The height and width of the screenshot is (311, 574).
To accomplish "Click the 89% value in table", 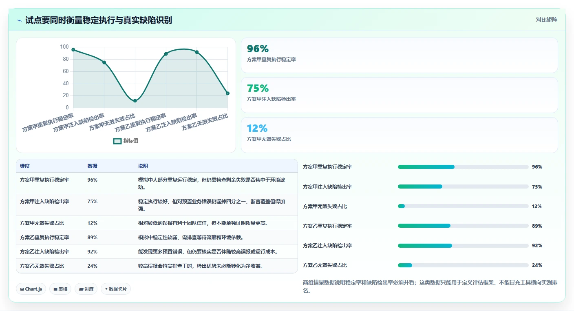I will [x=92, y=238].
